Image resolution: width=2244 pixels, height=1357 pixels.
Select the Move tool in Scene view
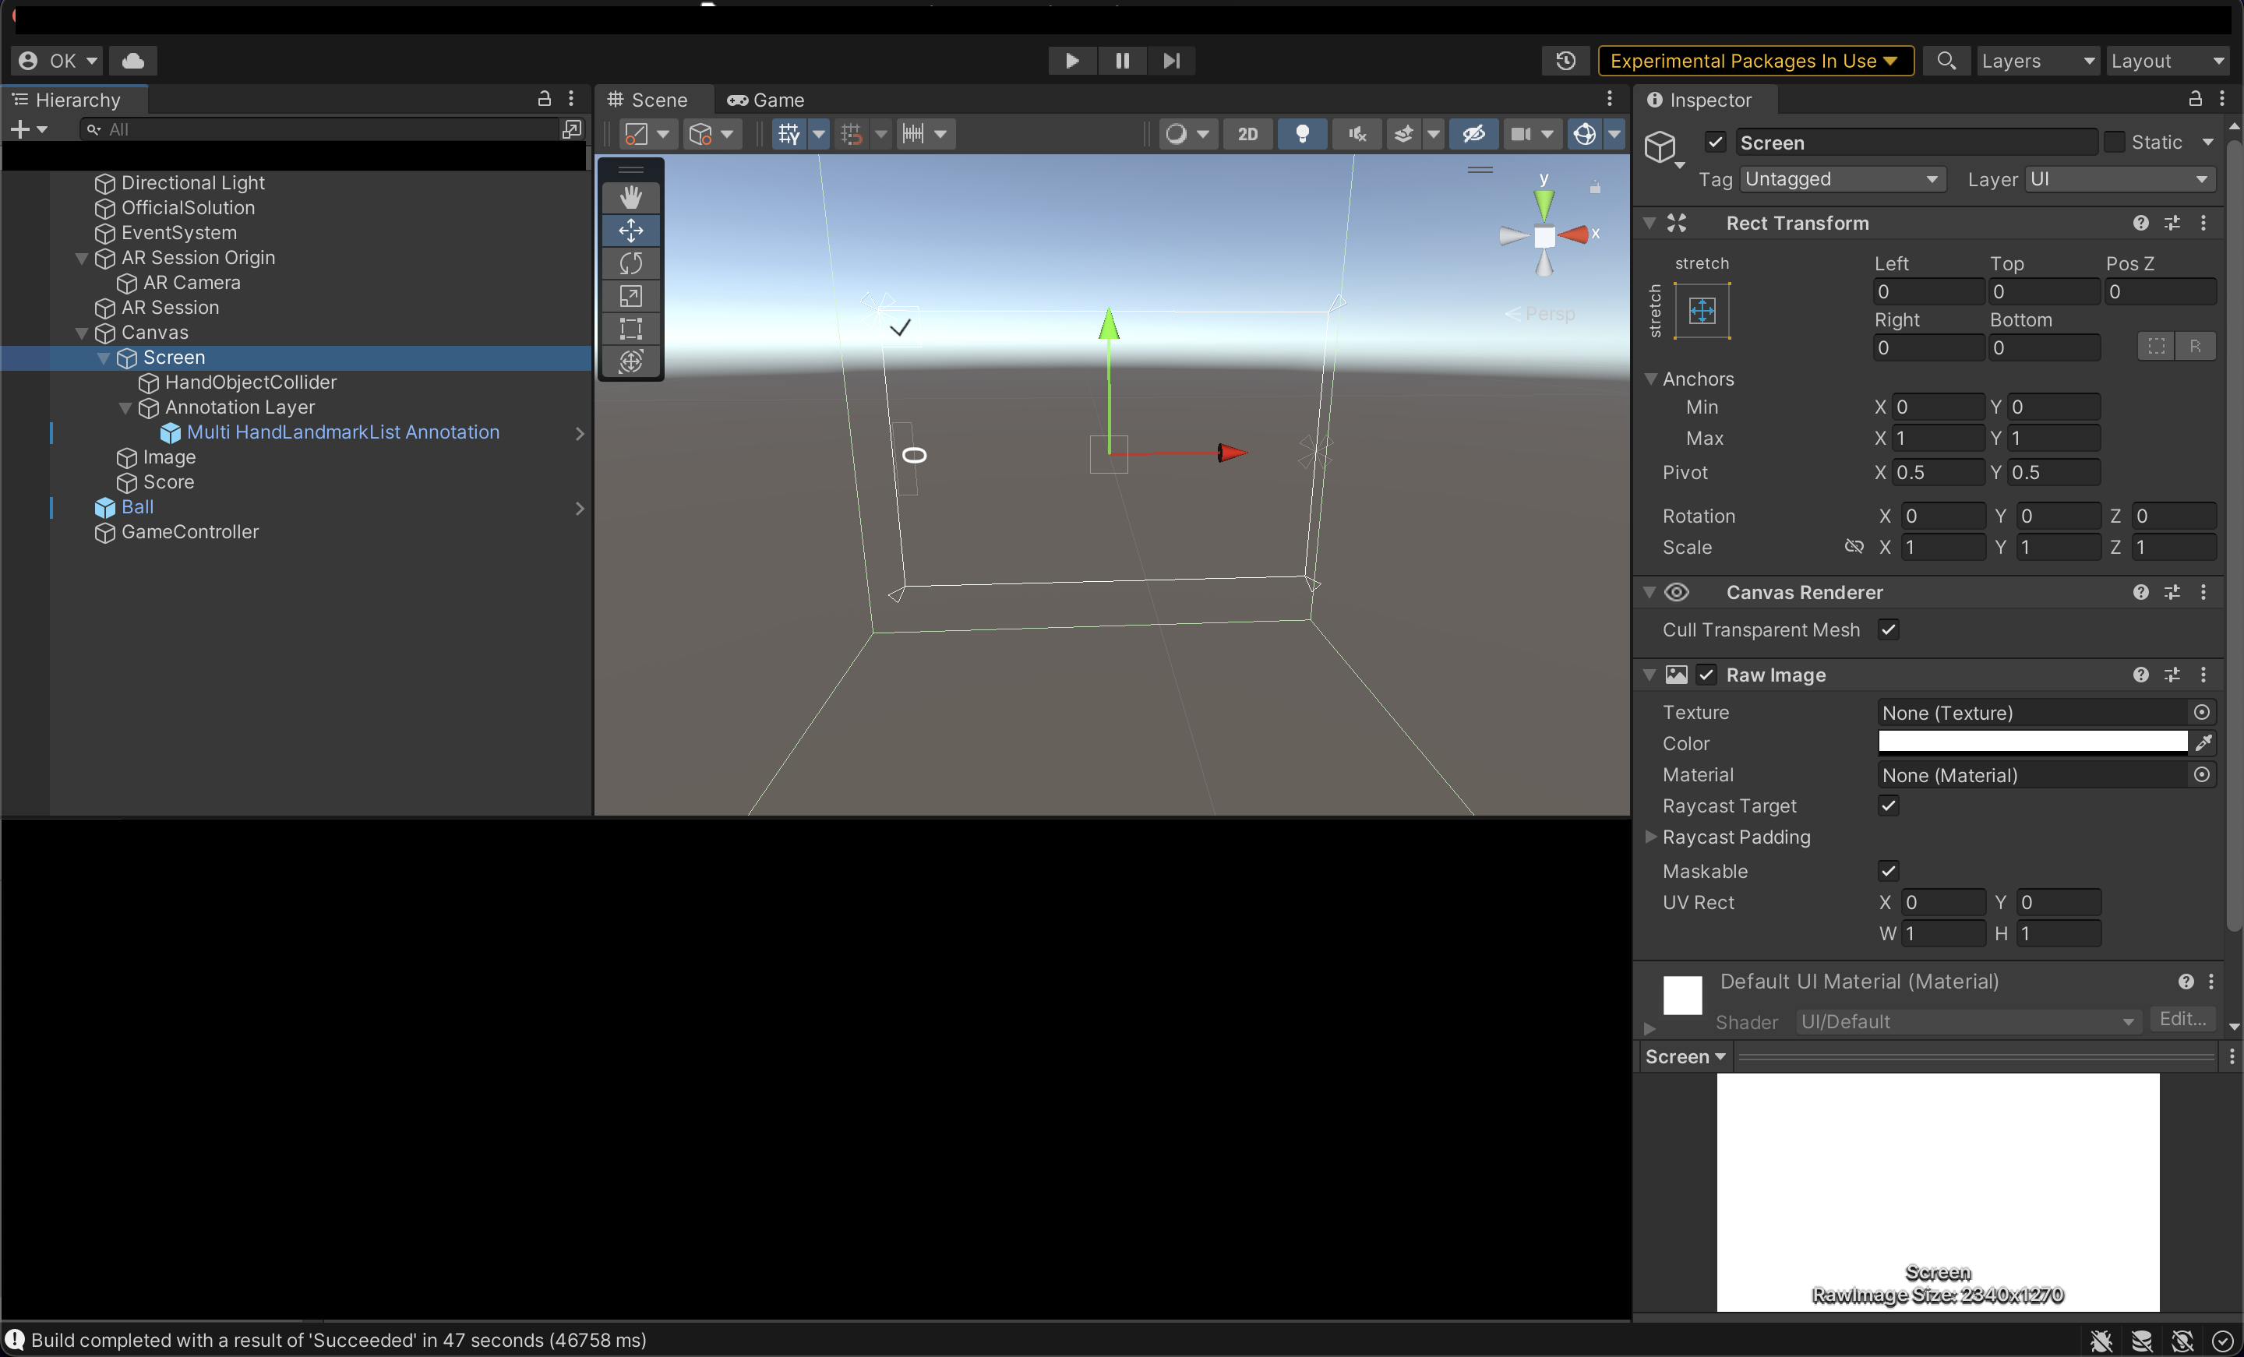(x=630, y=231)
